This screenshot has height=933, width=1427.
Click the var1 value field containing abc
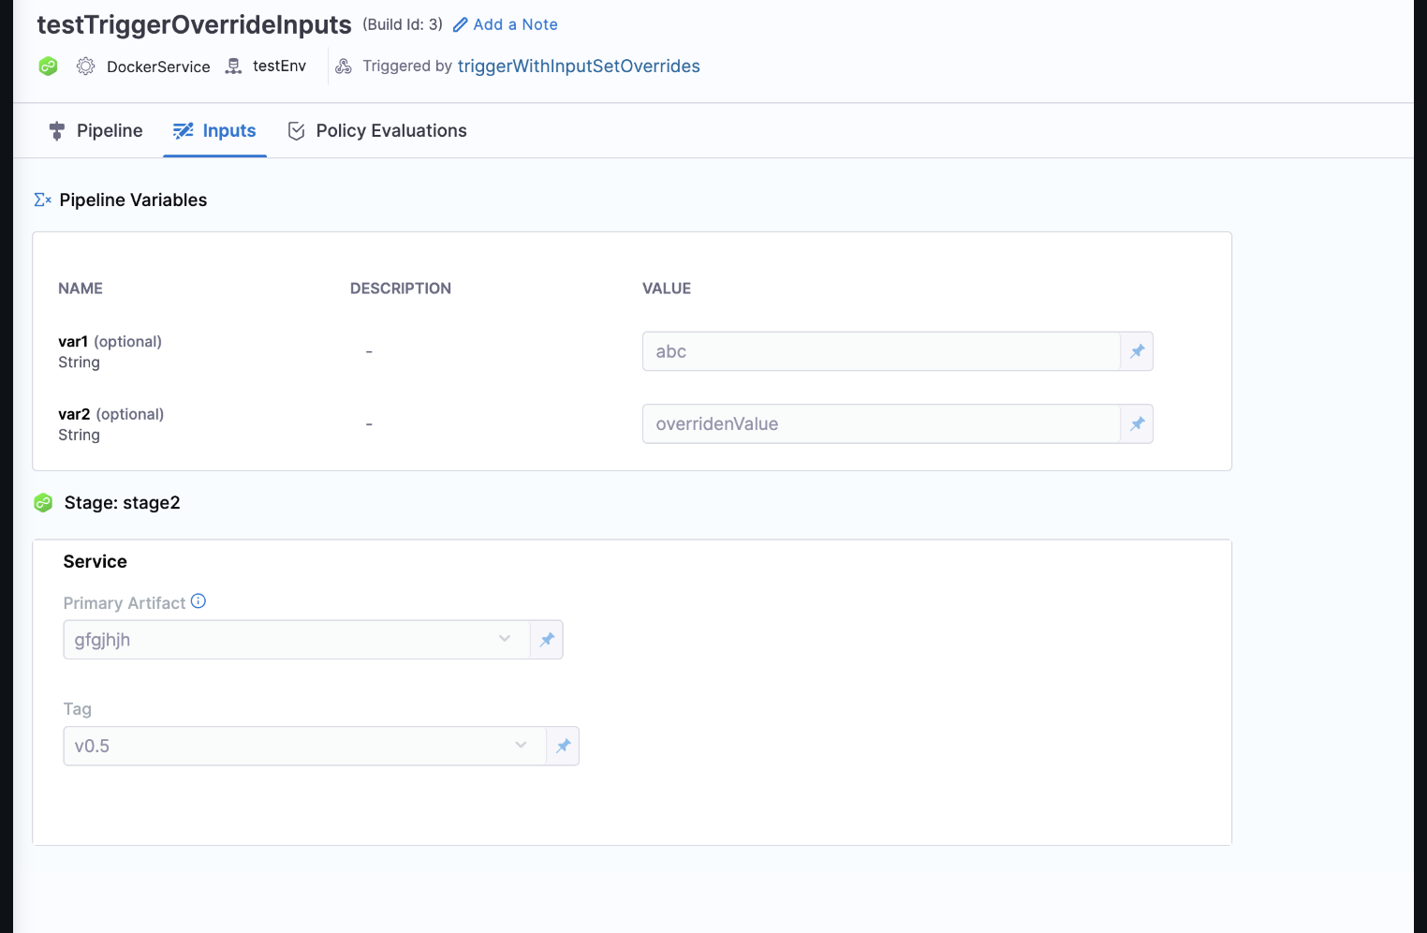tap(880, 351)
